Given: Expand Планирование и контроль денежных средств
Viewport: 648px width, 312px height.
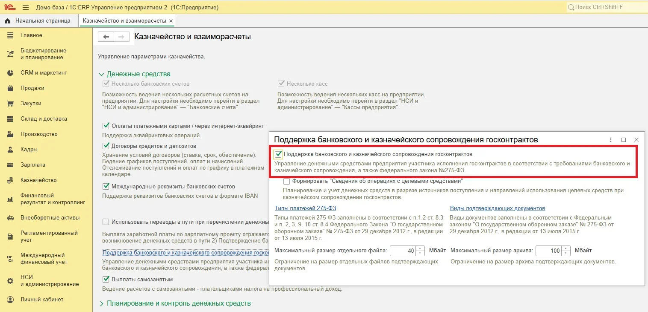Looking at the screenshot, I should pyautogui.click(x=101, y=303).
